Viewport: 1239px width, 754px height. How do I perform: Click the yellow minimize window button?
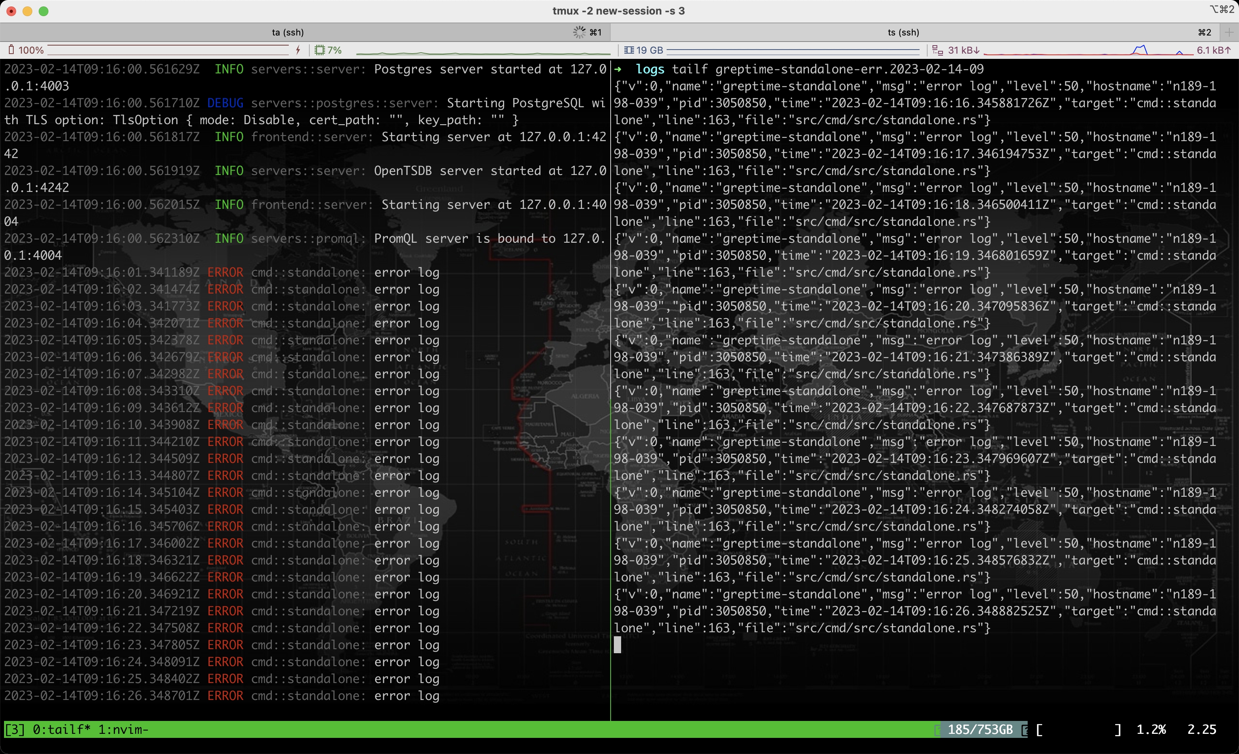(28, 11)
